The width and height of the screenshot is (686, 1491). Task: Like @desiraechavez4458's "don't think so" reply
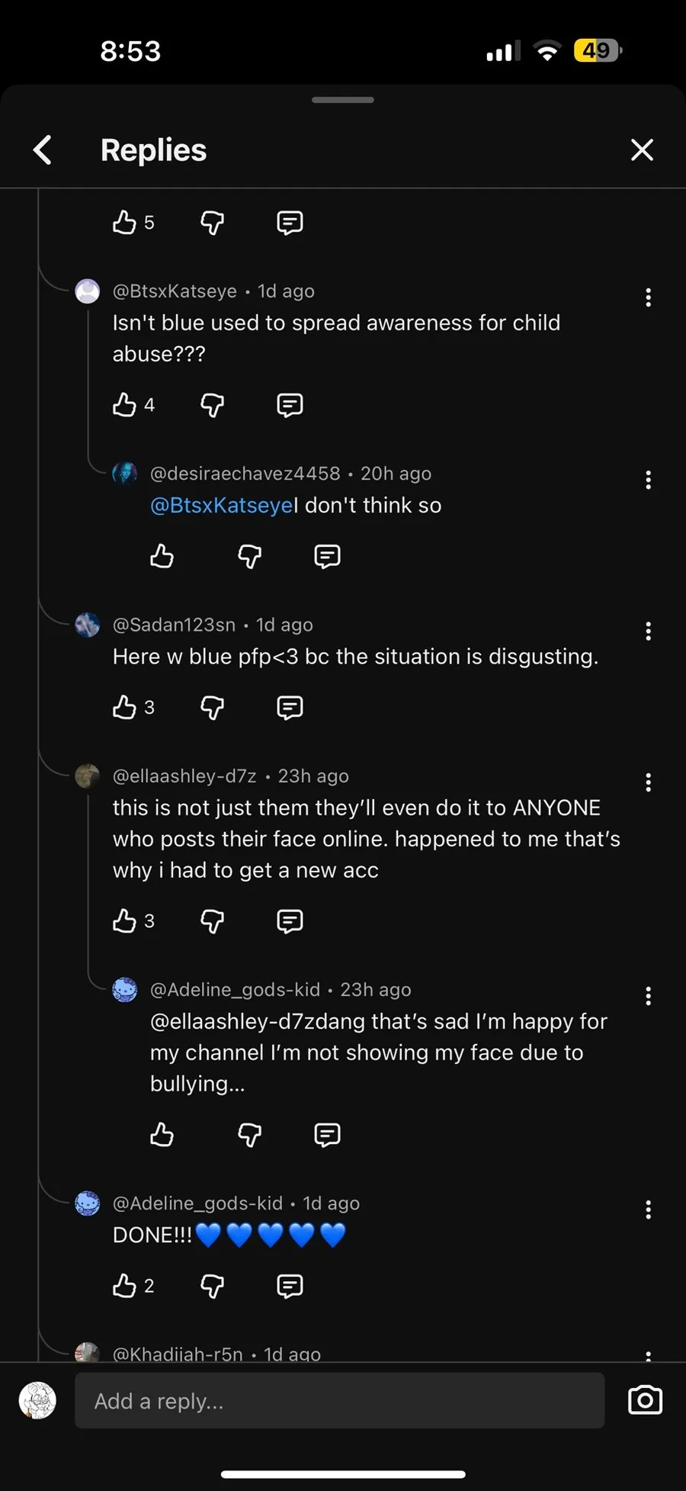(162, 557)
